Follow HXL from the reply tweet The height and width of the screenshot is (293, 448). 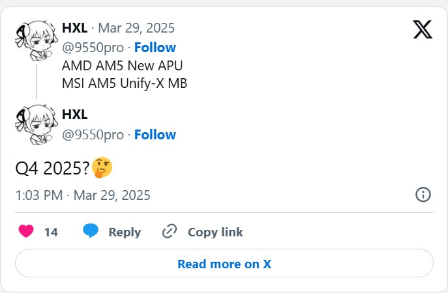pos(155,135)
